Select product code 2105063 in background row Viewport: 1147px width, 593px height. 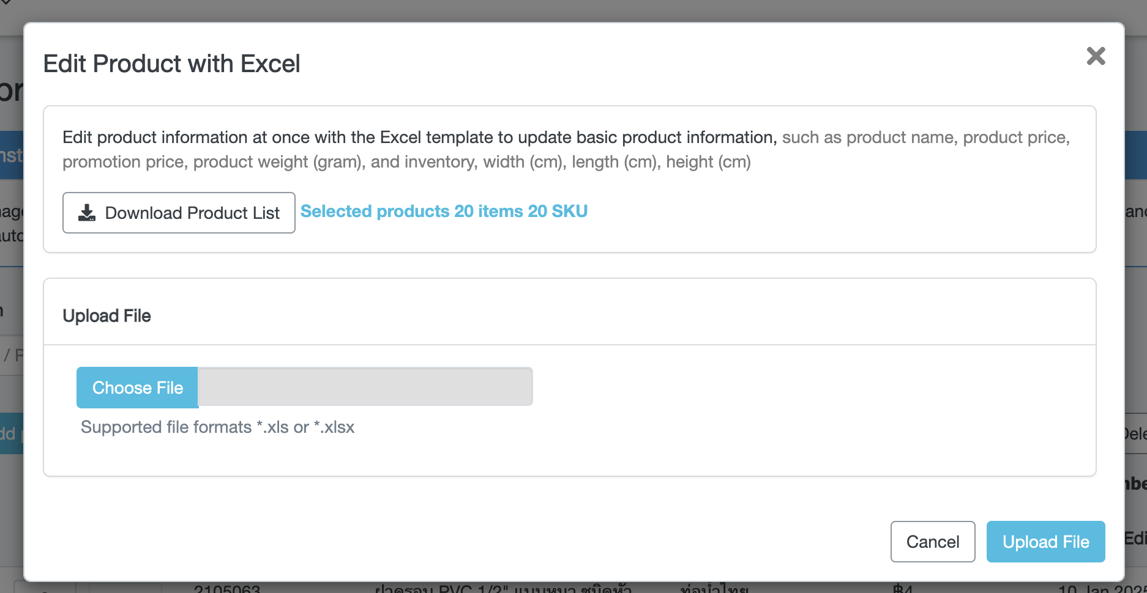tap(227, 588)
